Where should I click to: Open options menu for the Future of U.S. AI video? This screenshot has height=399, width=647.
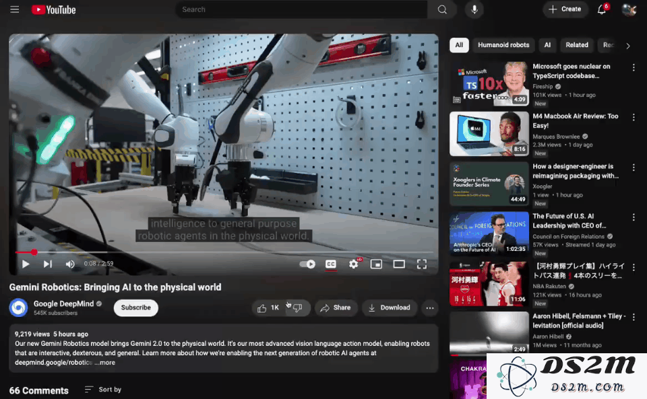coord(634,217)
